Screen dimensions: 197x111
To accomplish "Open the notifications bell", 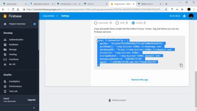I will tap(184, 16).
